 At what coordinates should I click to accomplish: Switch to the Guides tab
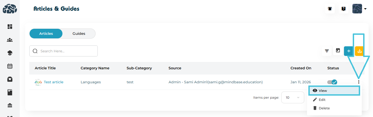pyautogui.click(x=79, y=33)
